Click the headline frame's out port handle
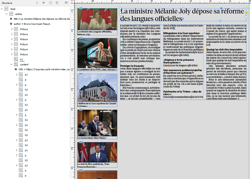251x179 pixels. click(246, 17)
